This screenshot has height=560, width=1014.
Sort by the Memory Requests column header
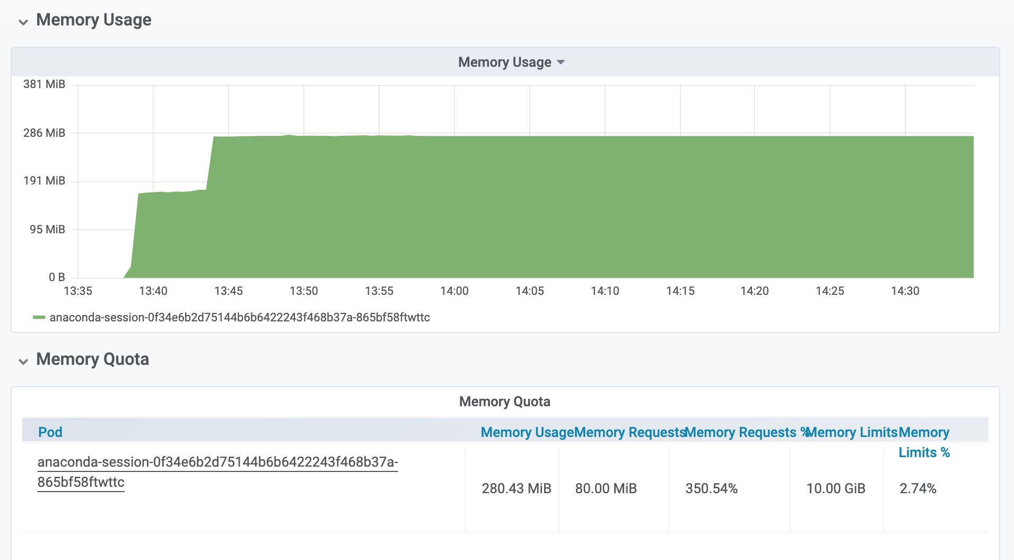point(630,432)
